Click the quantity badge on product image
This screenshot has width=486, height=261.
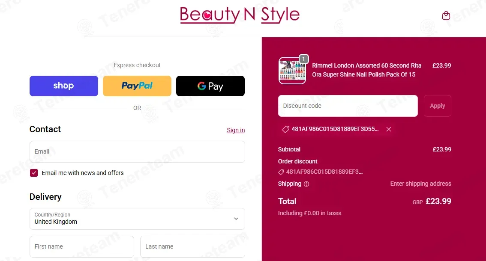tap(303, 59)
